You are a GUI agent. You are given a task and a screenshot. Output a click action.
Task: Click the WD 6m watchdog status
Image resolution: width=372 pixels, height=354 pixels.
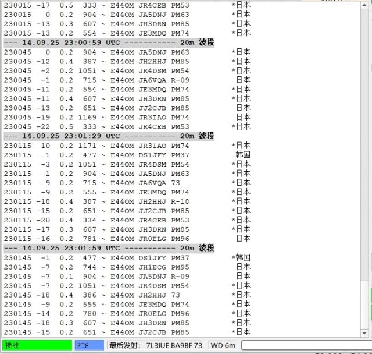[x=223, y=345]
